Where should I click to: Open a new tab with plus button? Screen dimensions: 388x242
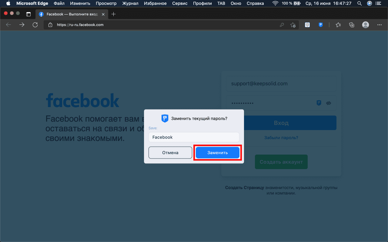[x=114, y=14]
